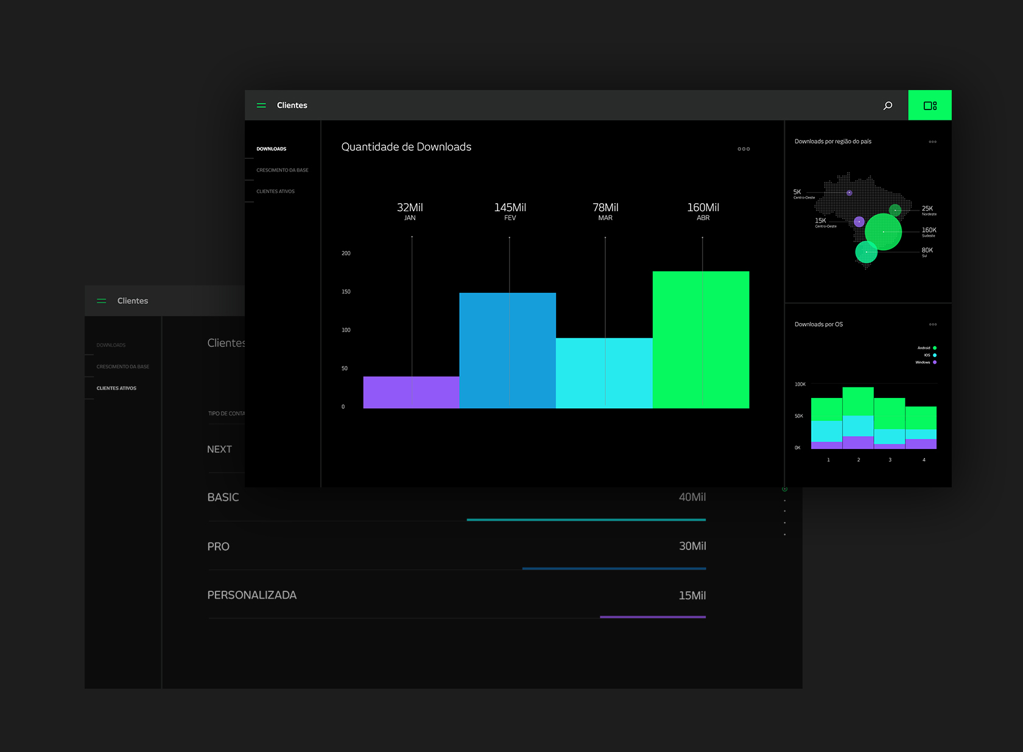Click blue PRO progress bar
The image size is (1023, 752).
click(614, 568)
